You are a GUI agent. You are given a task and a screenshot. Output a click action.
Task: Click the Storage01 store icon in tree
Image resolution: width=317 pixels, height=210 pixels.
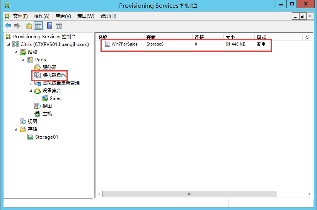[x=30, y=137]
